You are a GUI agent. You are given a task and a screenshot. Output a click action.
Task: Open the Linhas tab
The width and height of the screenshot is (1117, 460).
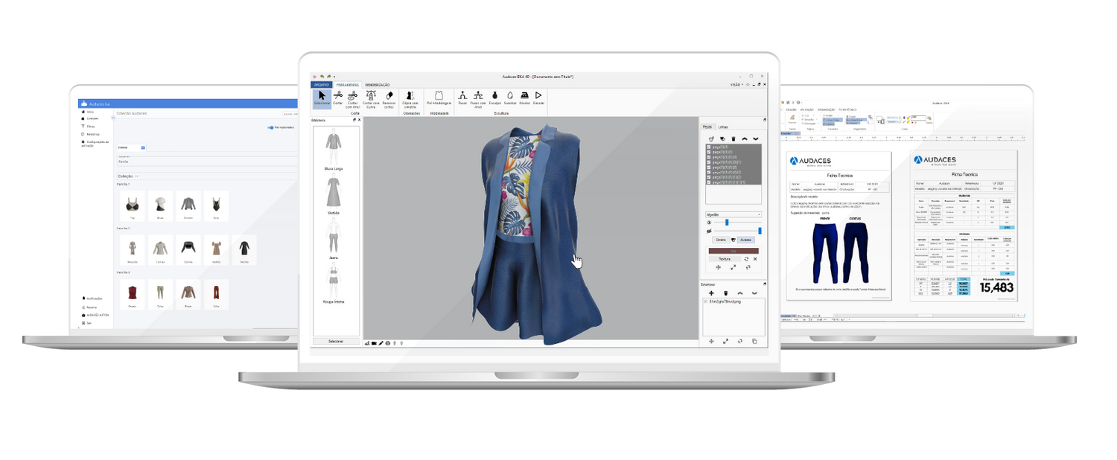pos(723,127)
